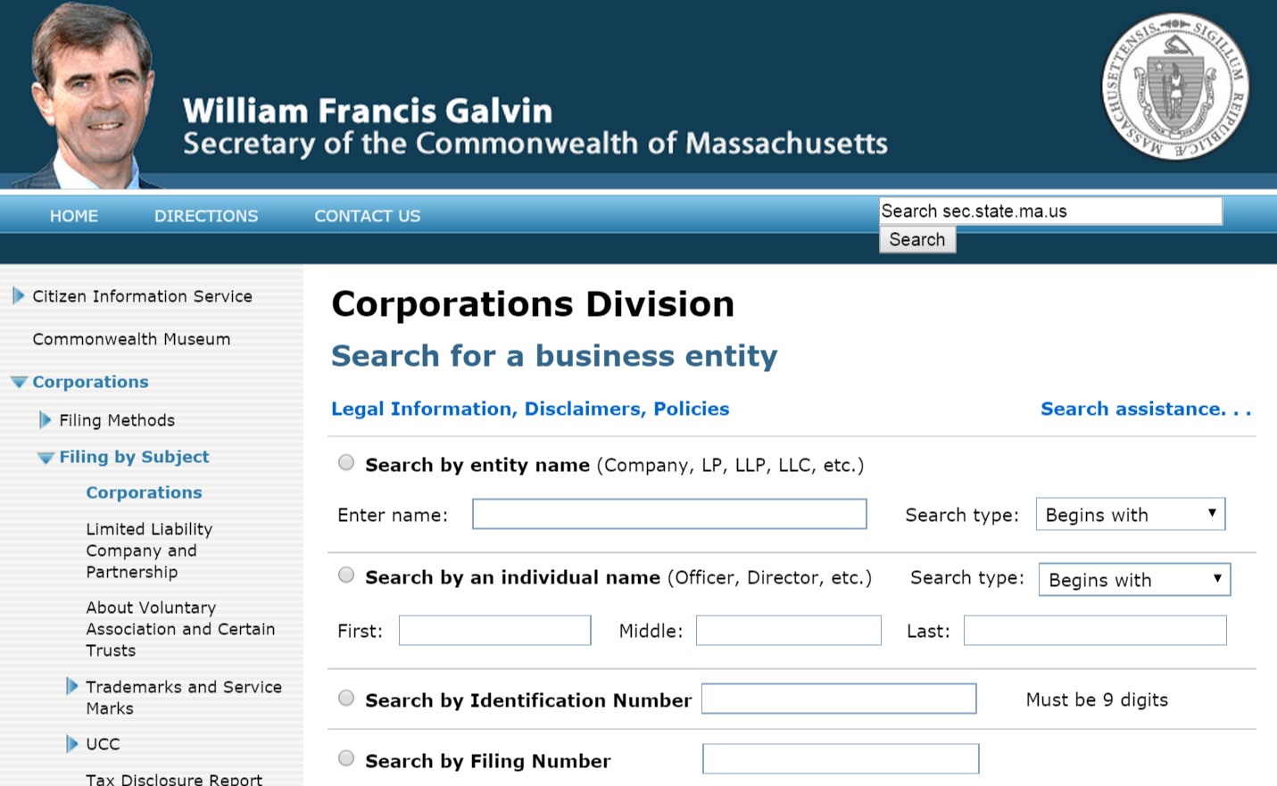Open CONTACT US navigation item

click(367, 216)
